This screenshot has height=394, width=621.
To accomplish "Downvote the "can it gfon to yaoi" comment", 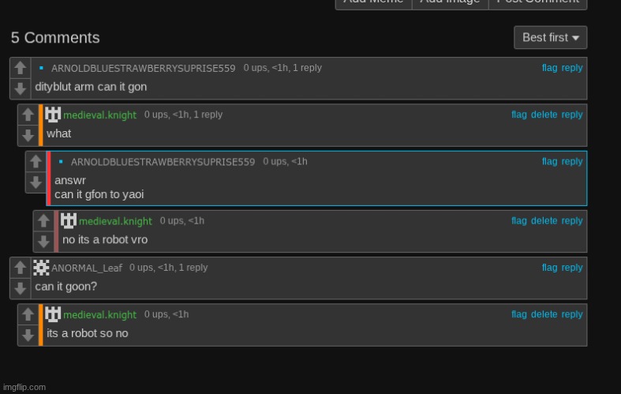I will (x=36, y=182).
